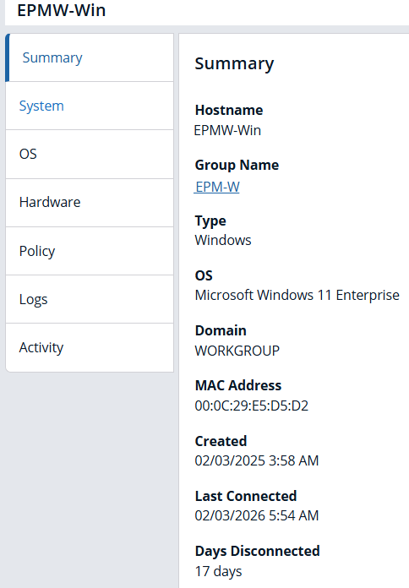Switch to the OS tab
This screenshot has width=409, height=588.
click(90, 154)
